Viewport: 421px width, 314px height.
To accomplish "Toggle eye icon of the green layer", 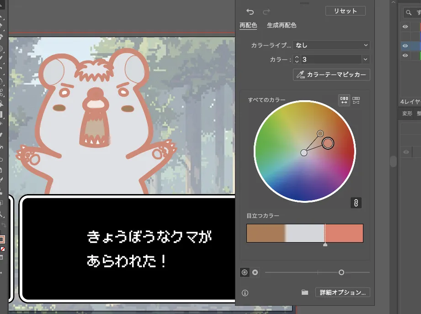I will click(405, 55).
